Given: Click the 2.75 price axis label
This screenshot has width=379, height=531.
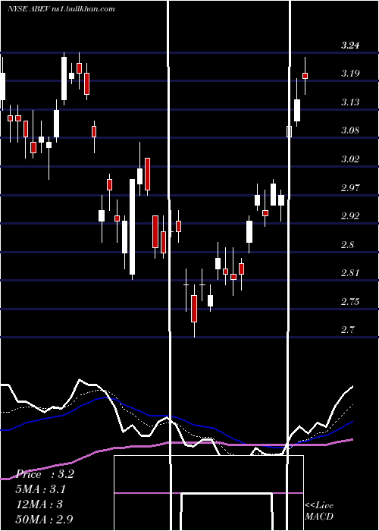Looking at the screenshot, I should [x=350, y=302].
